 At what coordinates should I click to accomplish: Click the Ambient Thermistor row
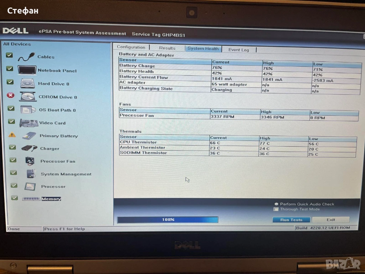click(x=238, y=148)
